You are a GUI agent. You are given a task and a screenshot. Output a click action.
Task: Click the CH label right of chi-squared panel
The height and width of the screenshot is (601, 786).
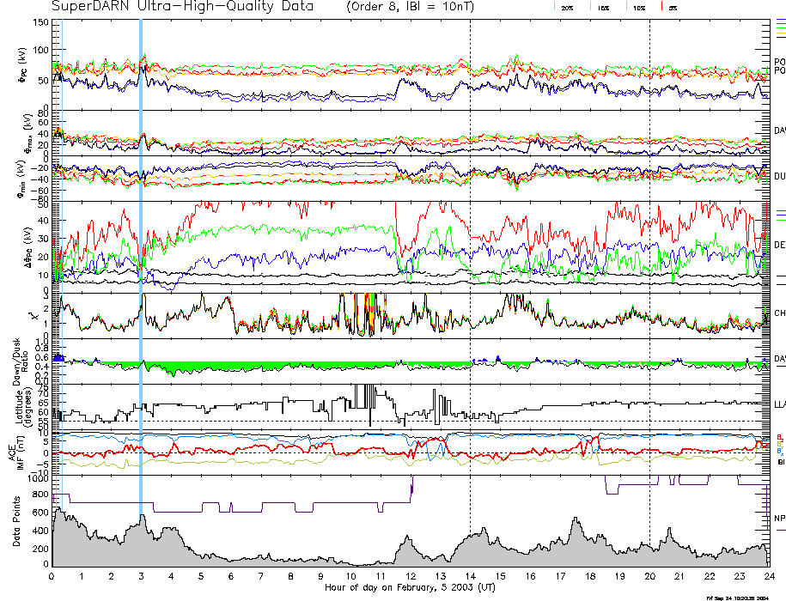pyautogui.click(x=780, y=314)
